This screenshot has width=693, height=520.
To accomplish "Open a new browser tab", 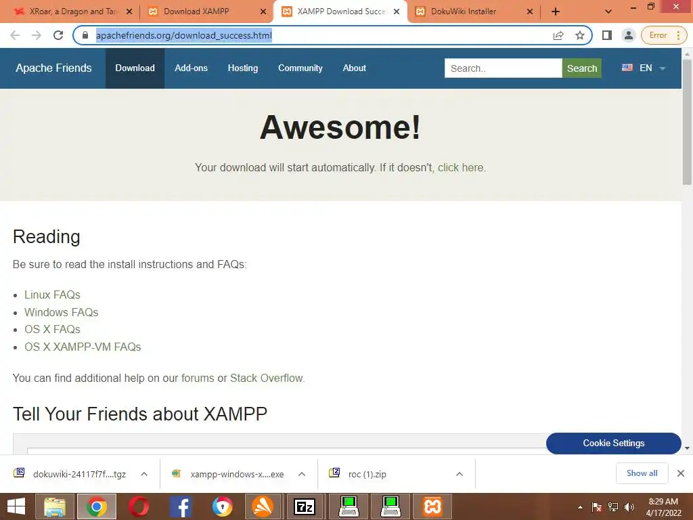I will point(556,12).
